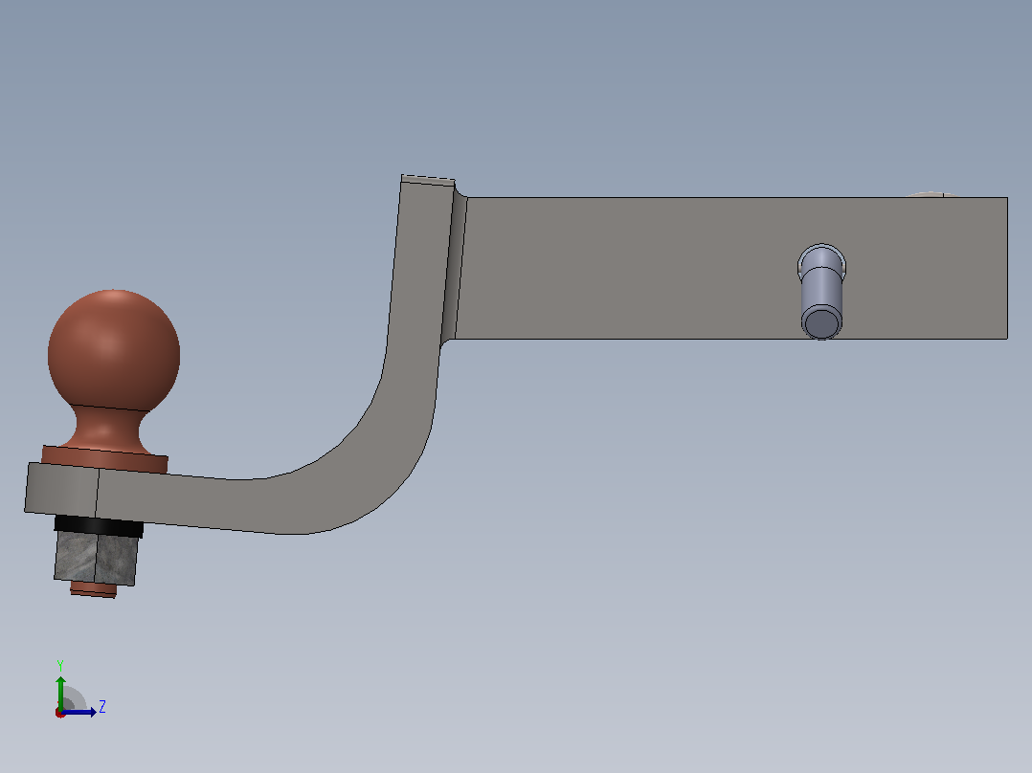
Task: Click the blue Z axis of the triad
Action: (79, 712)
